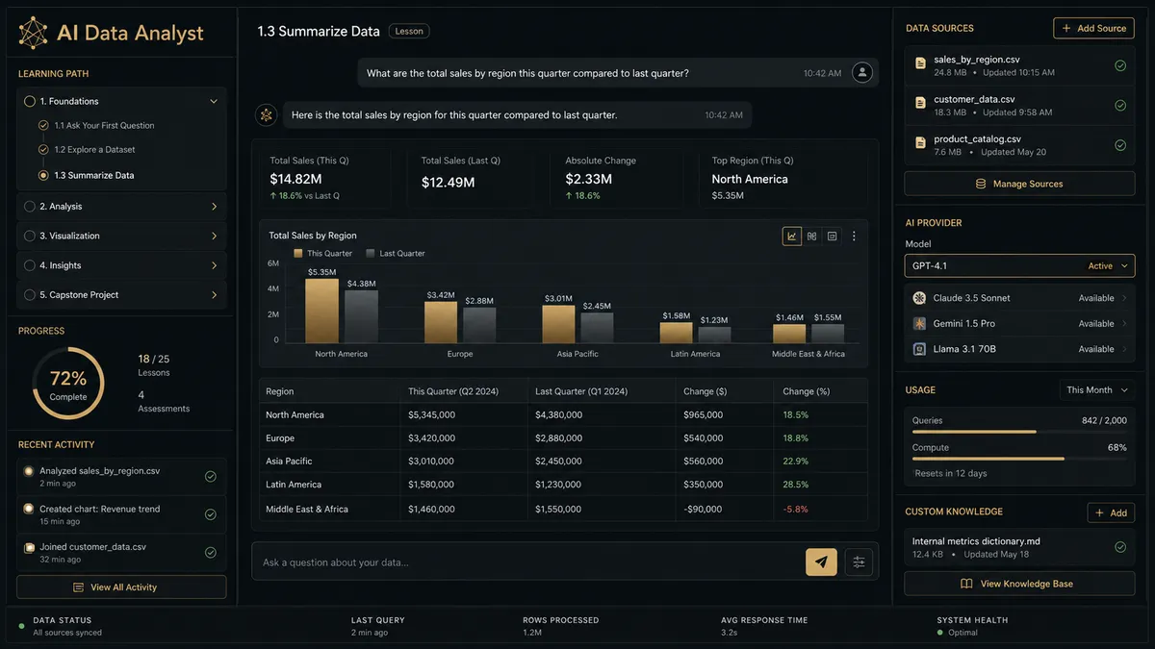The image size is (1155, 649).
Task: Click customer_data.csv file icon
Action: pos(920,105)
